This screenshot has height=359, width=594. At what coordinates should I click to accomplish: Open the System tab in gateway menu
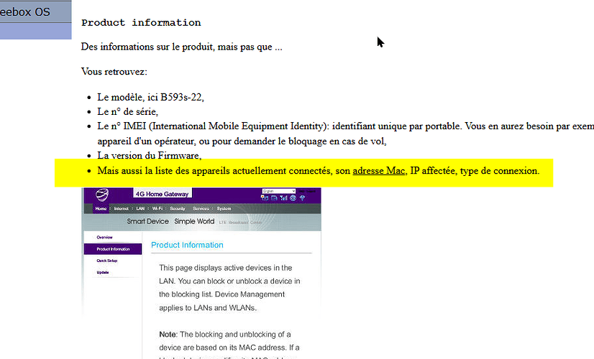224,208
